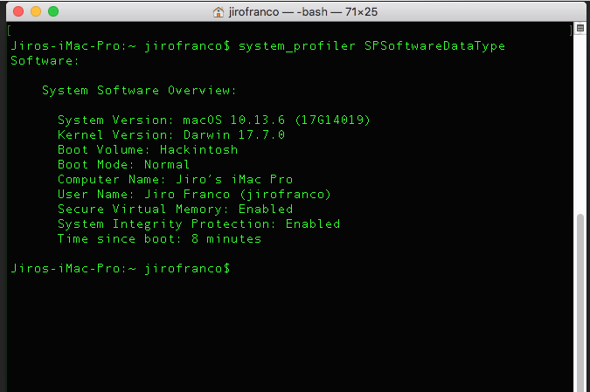Click the build number '(17G14019)'
590x392 pixels.
(x=333, y=120)
